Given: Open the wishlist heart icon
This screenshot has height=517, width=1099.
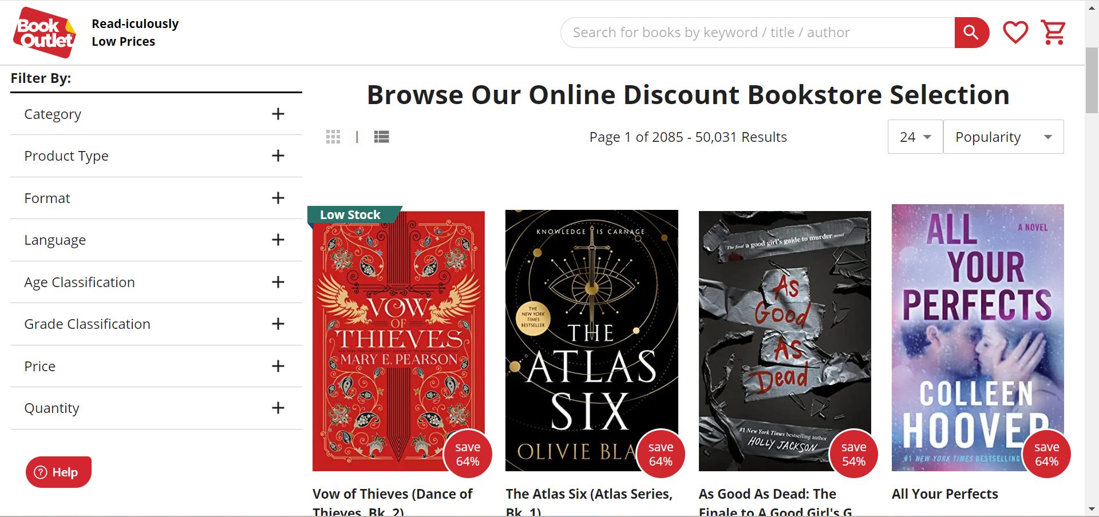Looking at the screenshot, I should click(x=1015, y=33).
